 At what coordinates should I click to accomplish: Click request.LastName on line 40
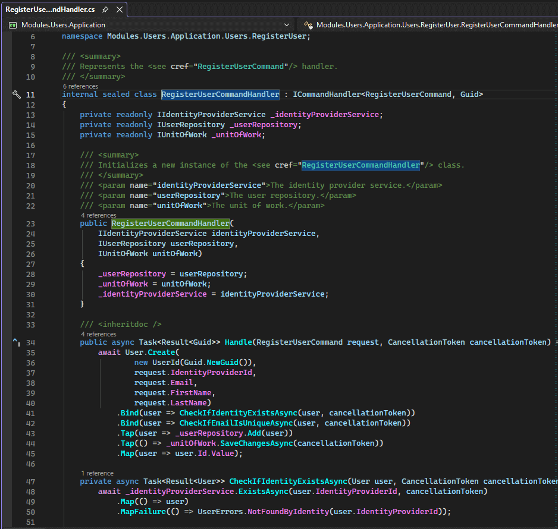click(x=171, y=403)
